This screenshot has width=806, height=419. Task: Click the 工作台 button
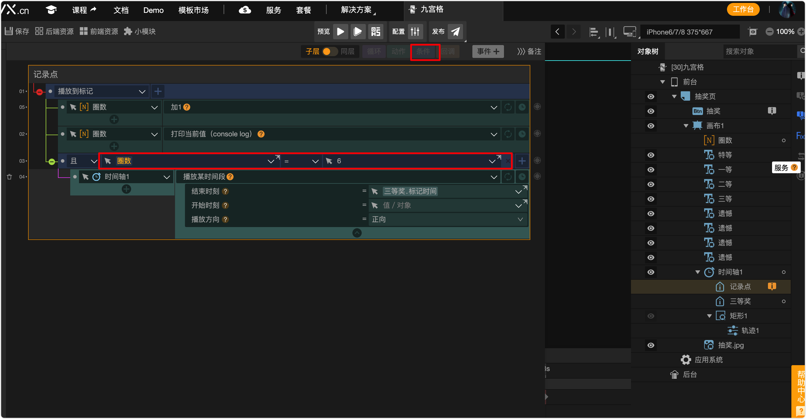743,9
